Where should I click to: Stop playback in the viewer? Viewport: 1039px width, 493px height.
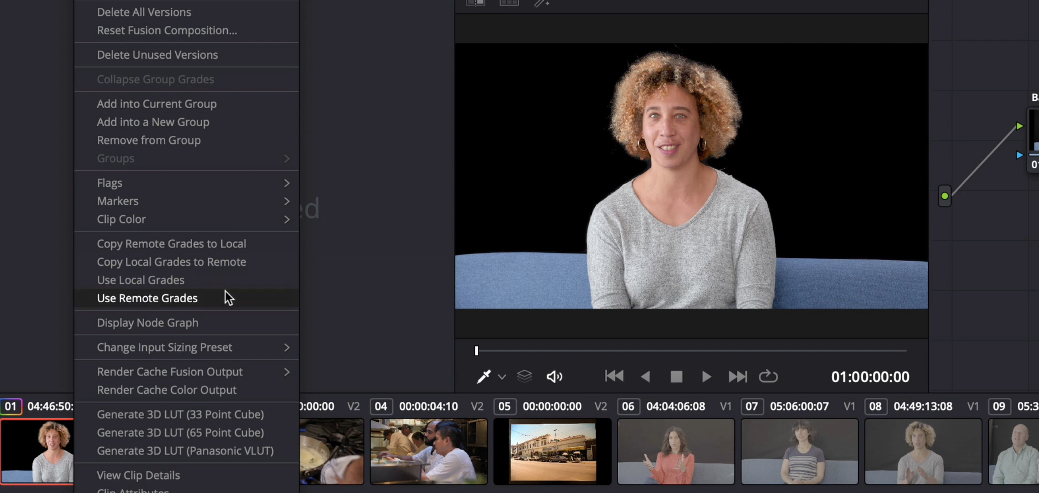[x=676, y=377]
